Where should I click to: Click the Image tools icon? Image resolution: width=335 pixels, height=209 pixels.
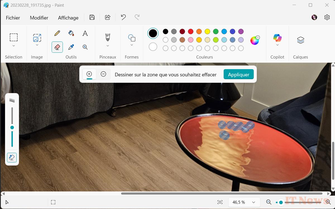pyautogui.click(x=37, y=38)
